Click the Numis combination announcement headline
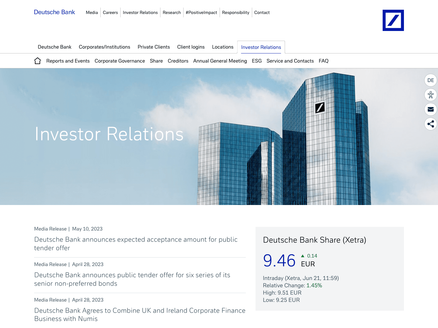The height and width of the screenshot is (328, 438). pyautogui.click(x=140, y=314)
